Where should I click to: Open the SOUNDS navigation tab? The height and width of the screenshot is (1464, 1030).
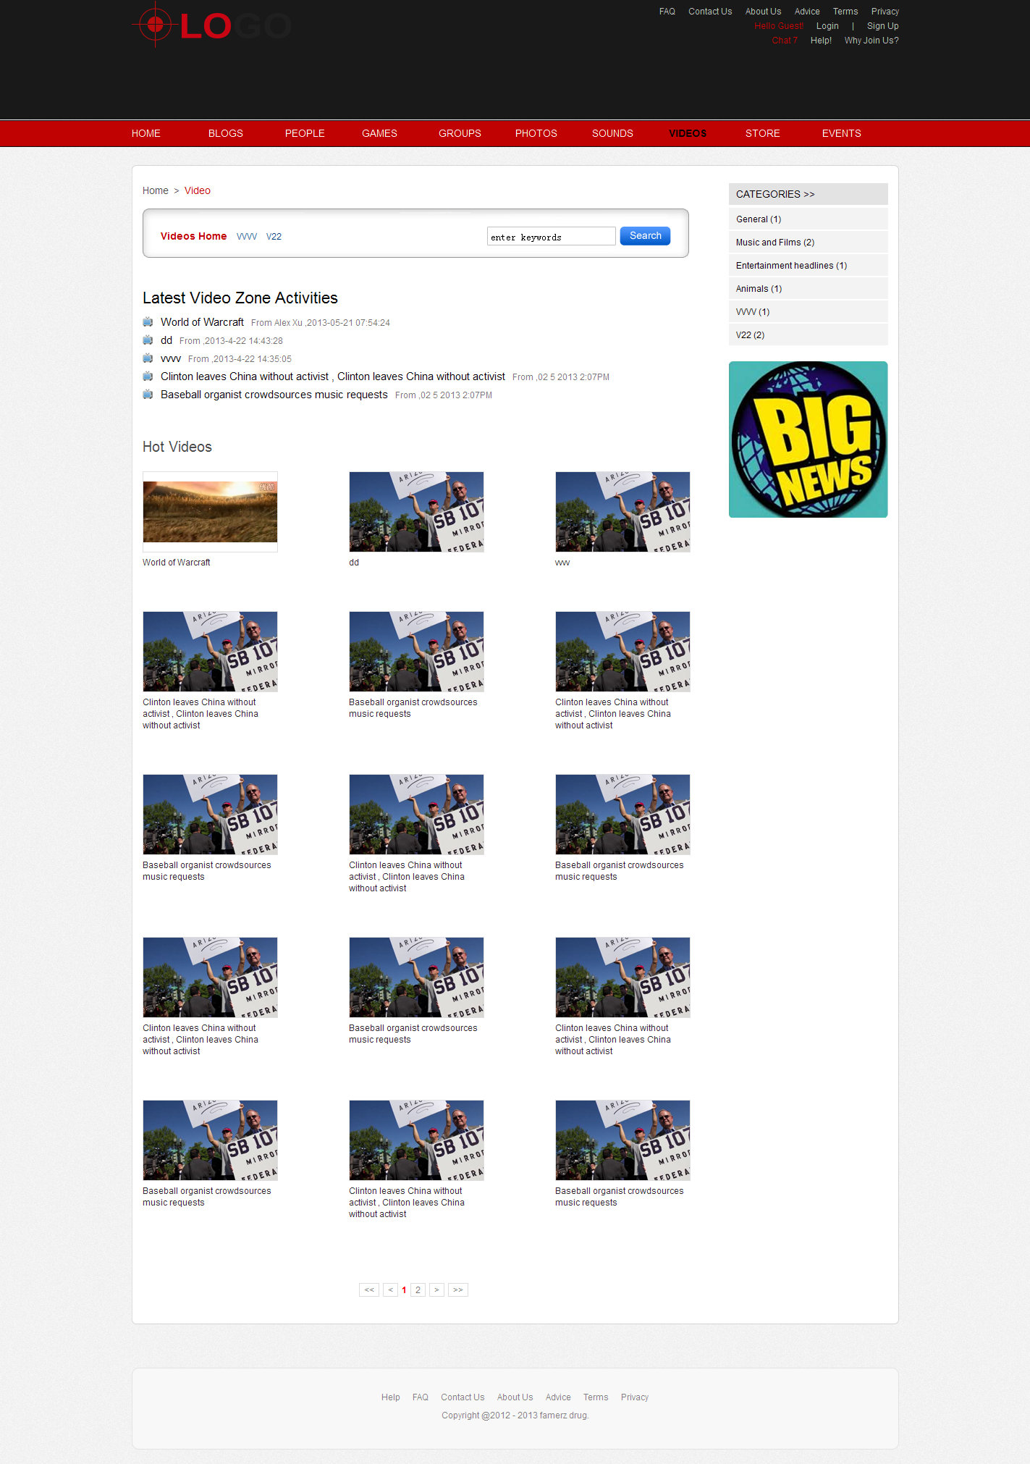pyautogui.click(x=612, y=133)
